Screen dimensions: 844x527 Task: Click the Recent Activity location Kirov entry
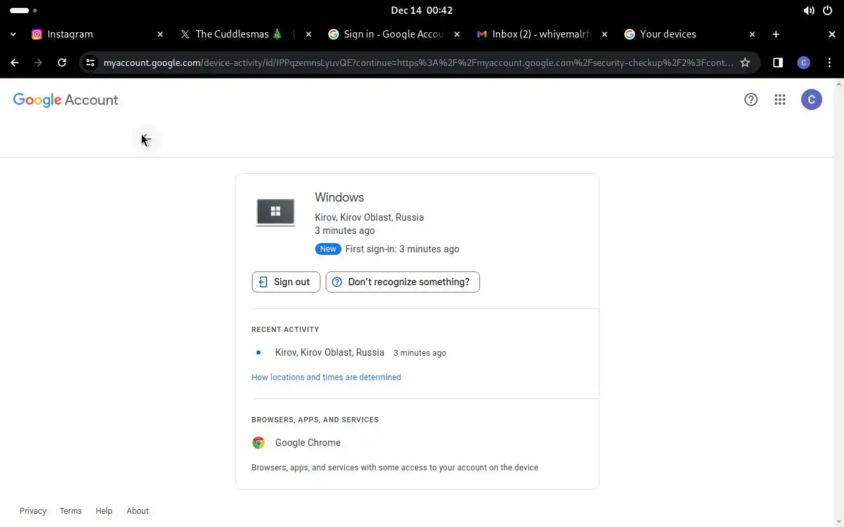pos(330,352)
